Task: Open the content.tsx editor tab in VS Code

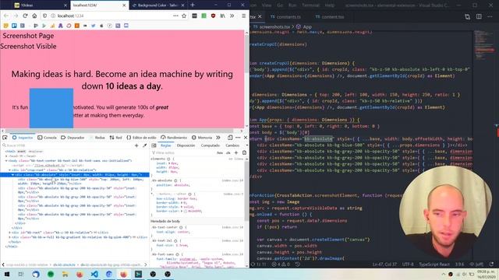Action: [x=330, y=17]
